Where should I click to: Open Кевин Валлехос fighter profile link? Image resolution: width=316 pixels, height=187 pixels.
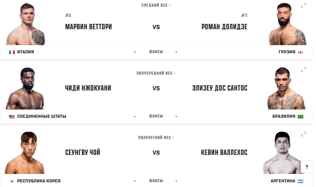tap(224, 152)
